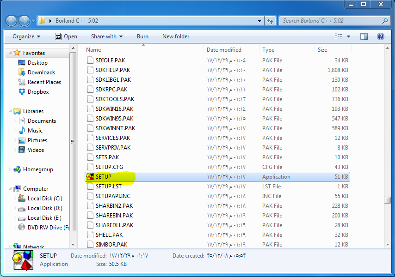Open the Organize menu
395x277 pixels.
coord(26,36)
